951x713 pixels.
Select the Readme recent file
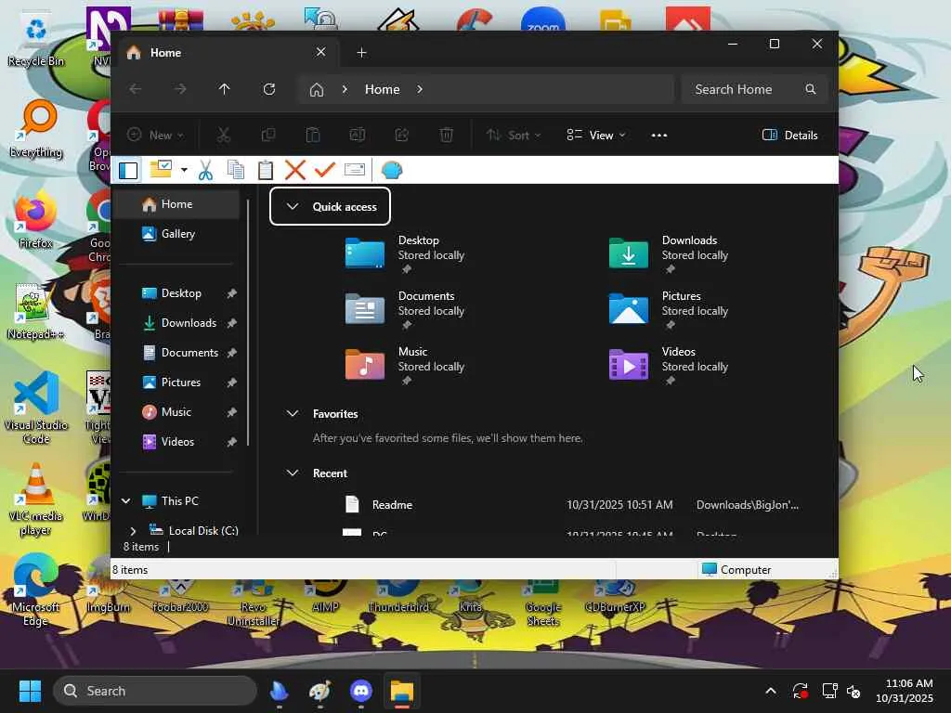point(572,505)
